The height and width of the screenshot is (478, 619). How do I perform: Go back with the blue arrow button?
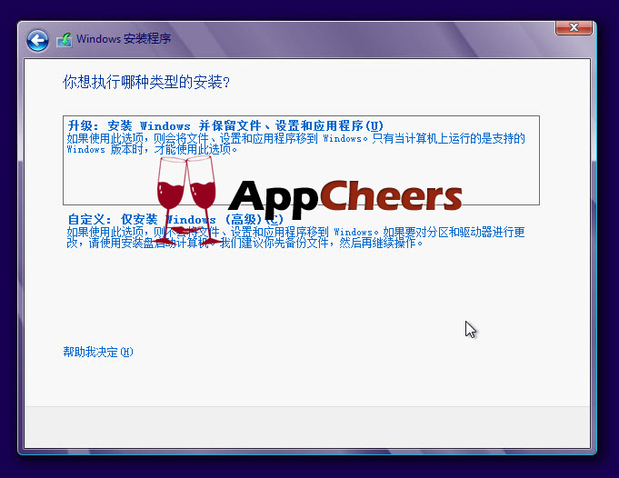tap(37, 40)
